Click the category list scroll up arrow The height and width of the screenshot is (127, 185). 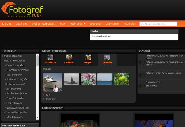pyautogui.click(x=38, y=55)
